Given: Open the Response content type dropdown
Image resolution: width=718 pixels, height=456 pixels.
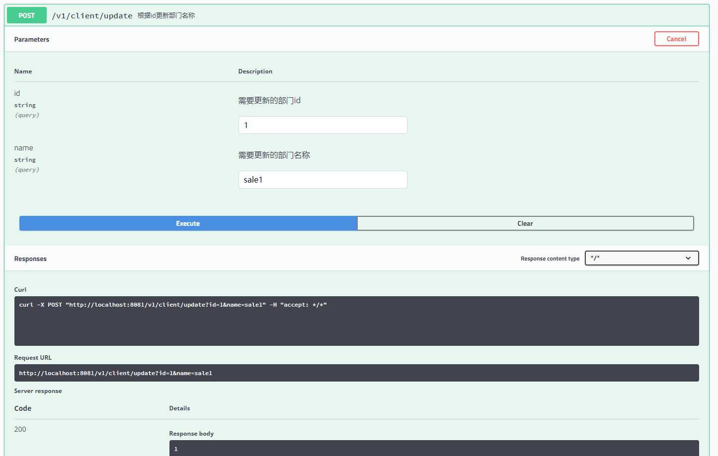Looking at the screenshot, I should click(x=641, y=258).
